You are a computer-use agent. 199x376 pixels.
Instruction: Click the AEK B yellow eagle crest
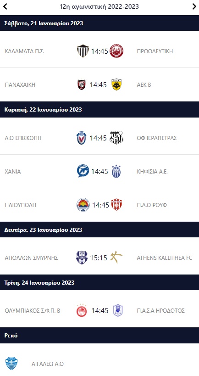click(116, 84)
